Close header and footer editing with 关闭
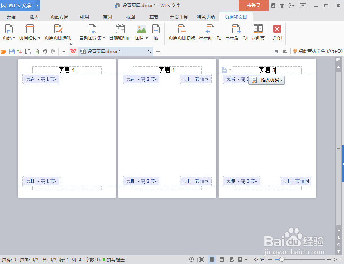 click(x=277, y=32)
